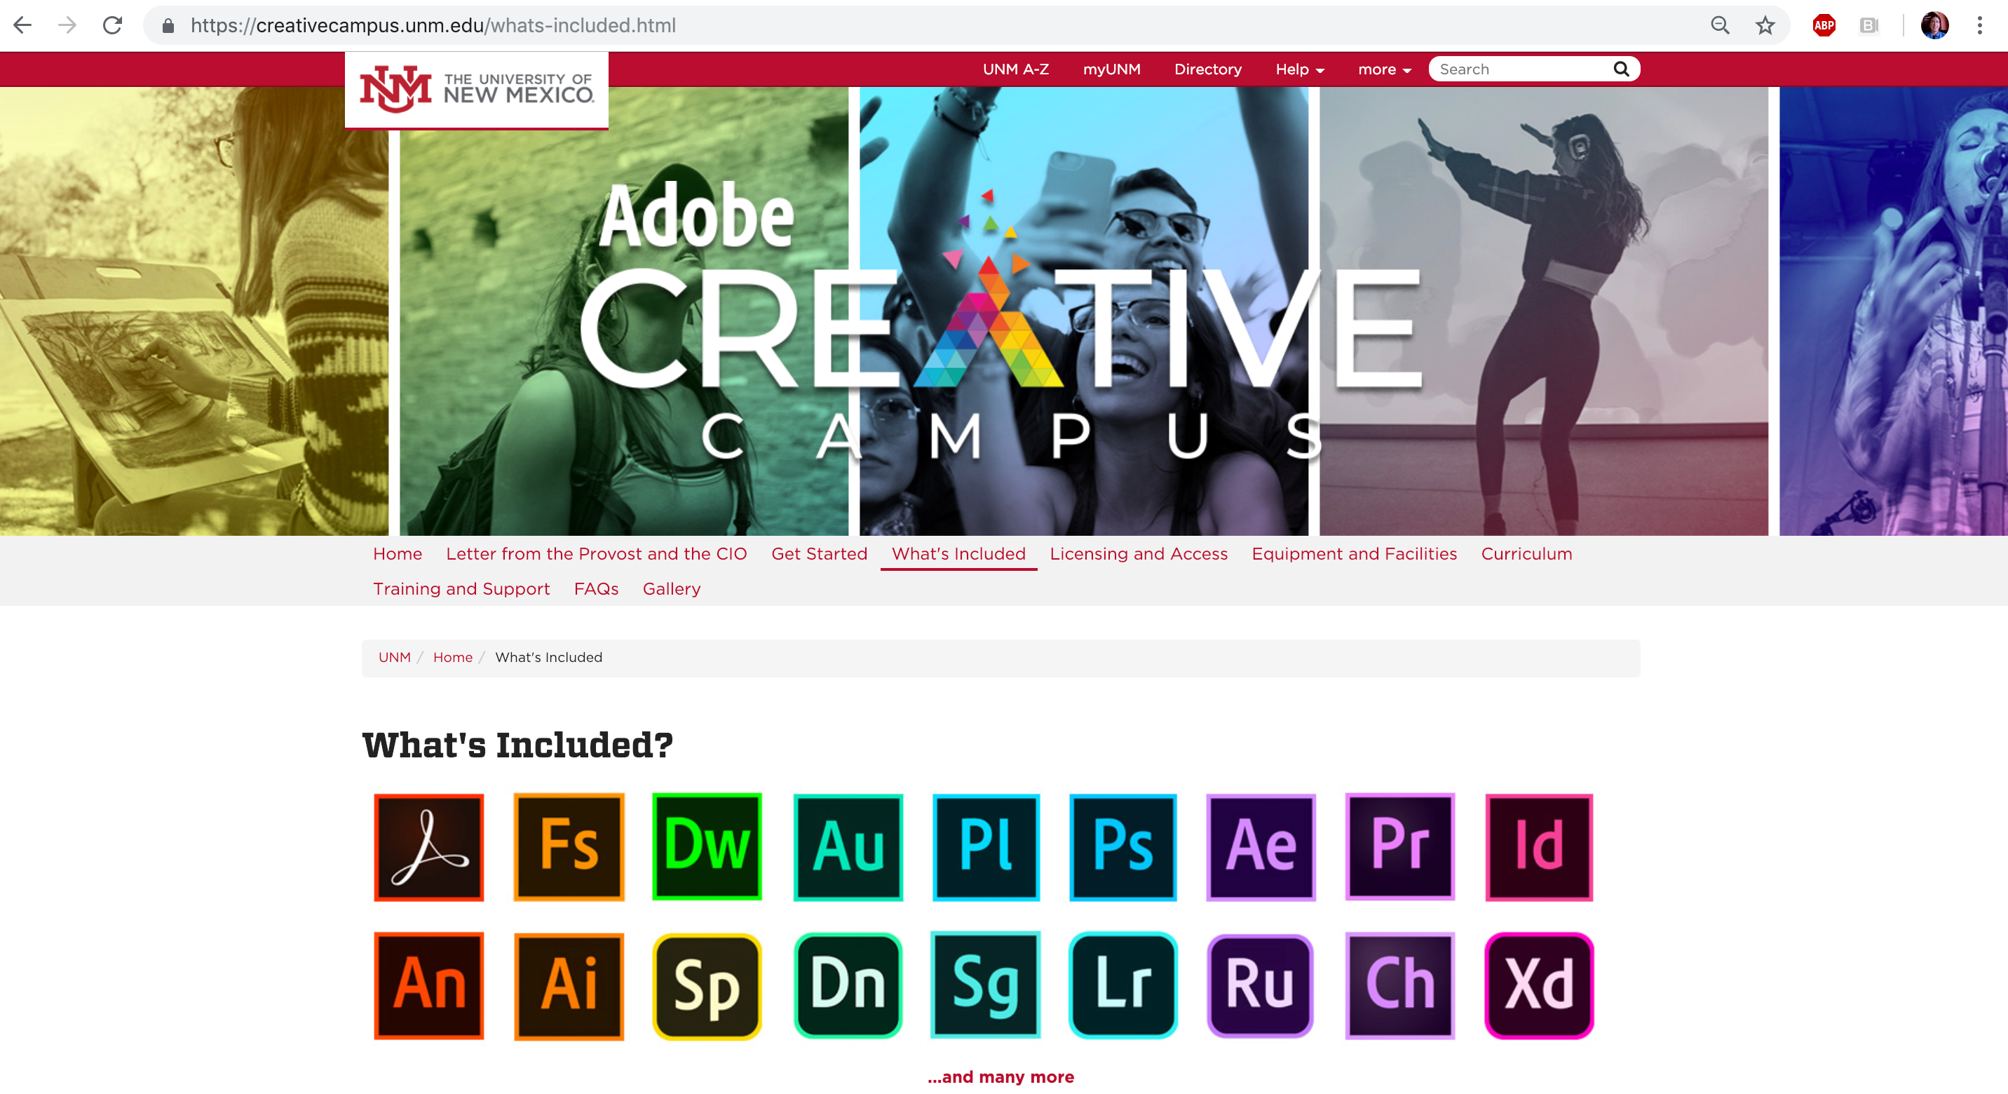
Task: Click the Dreamweaver Dw icon
Action: pyautogui.click(x=707, y=847)
